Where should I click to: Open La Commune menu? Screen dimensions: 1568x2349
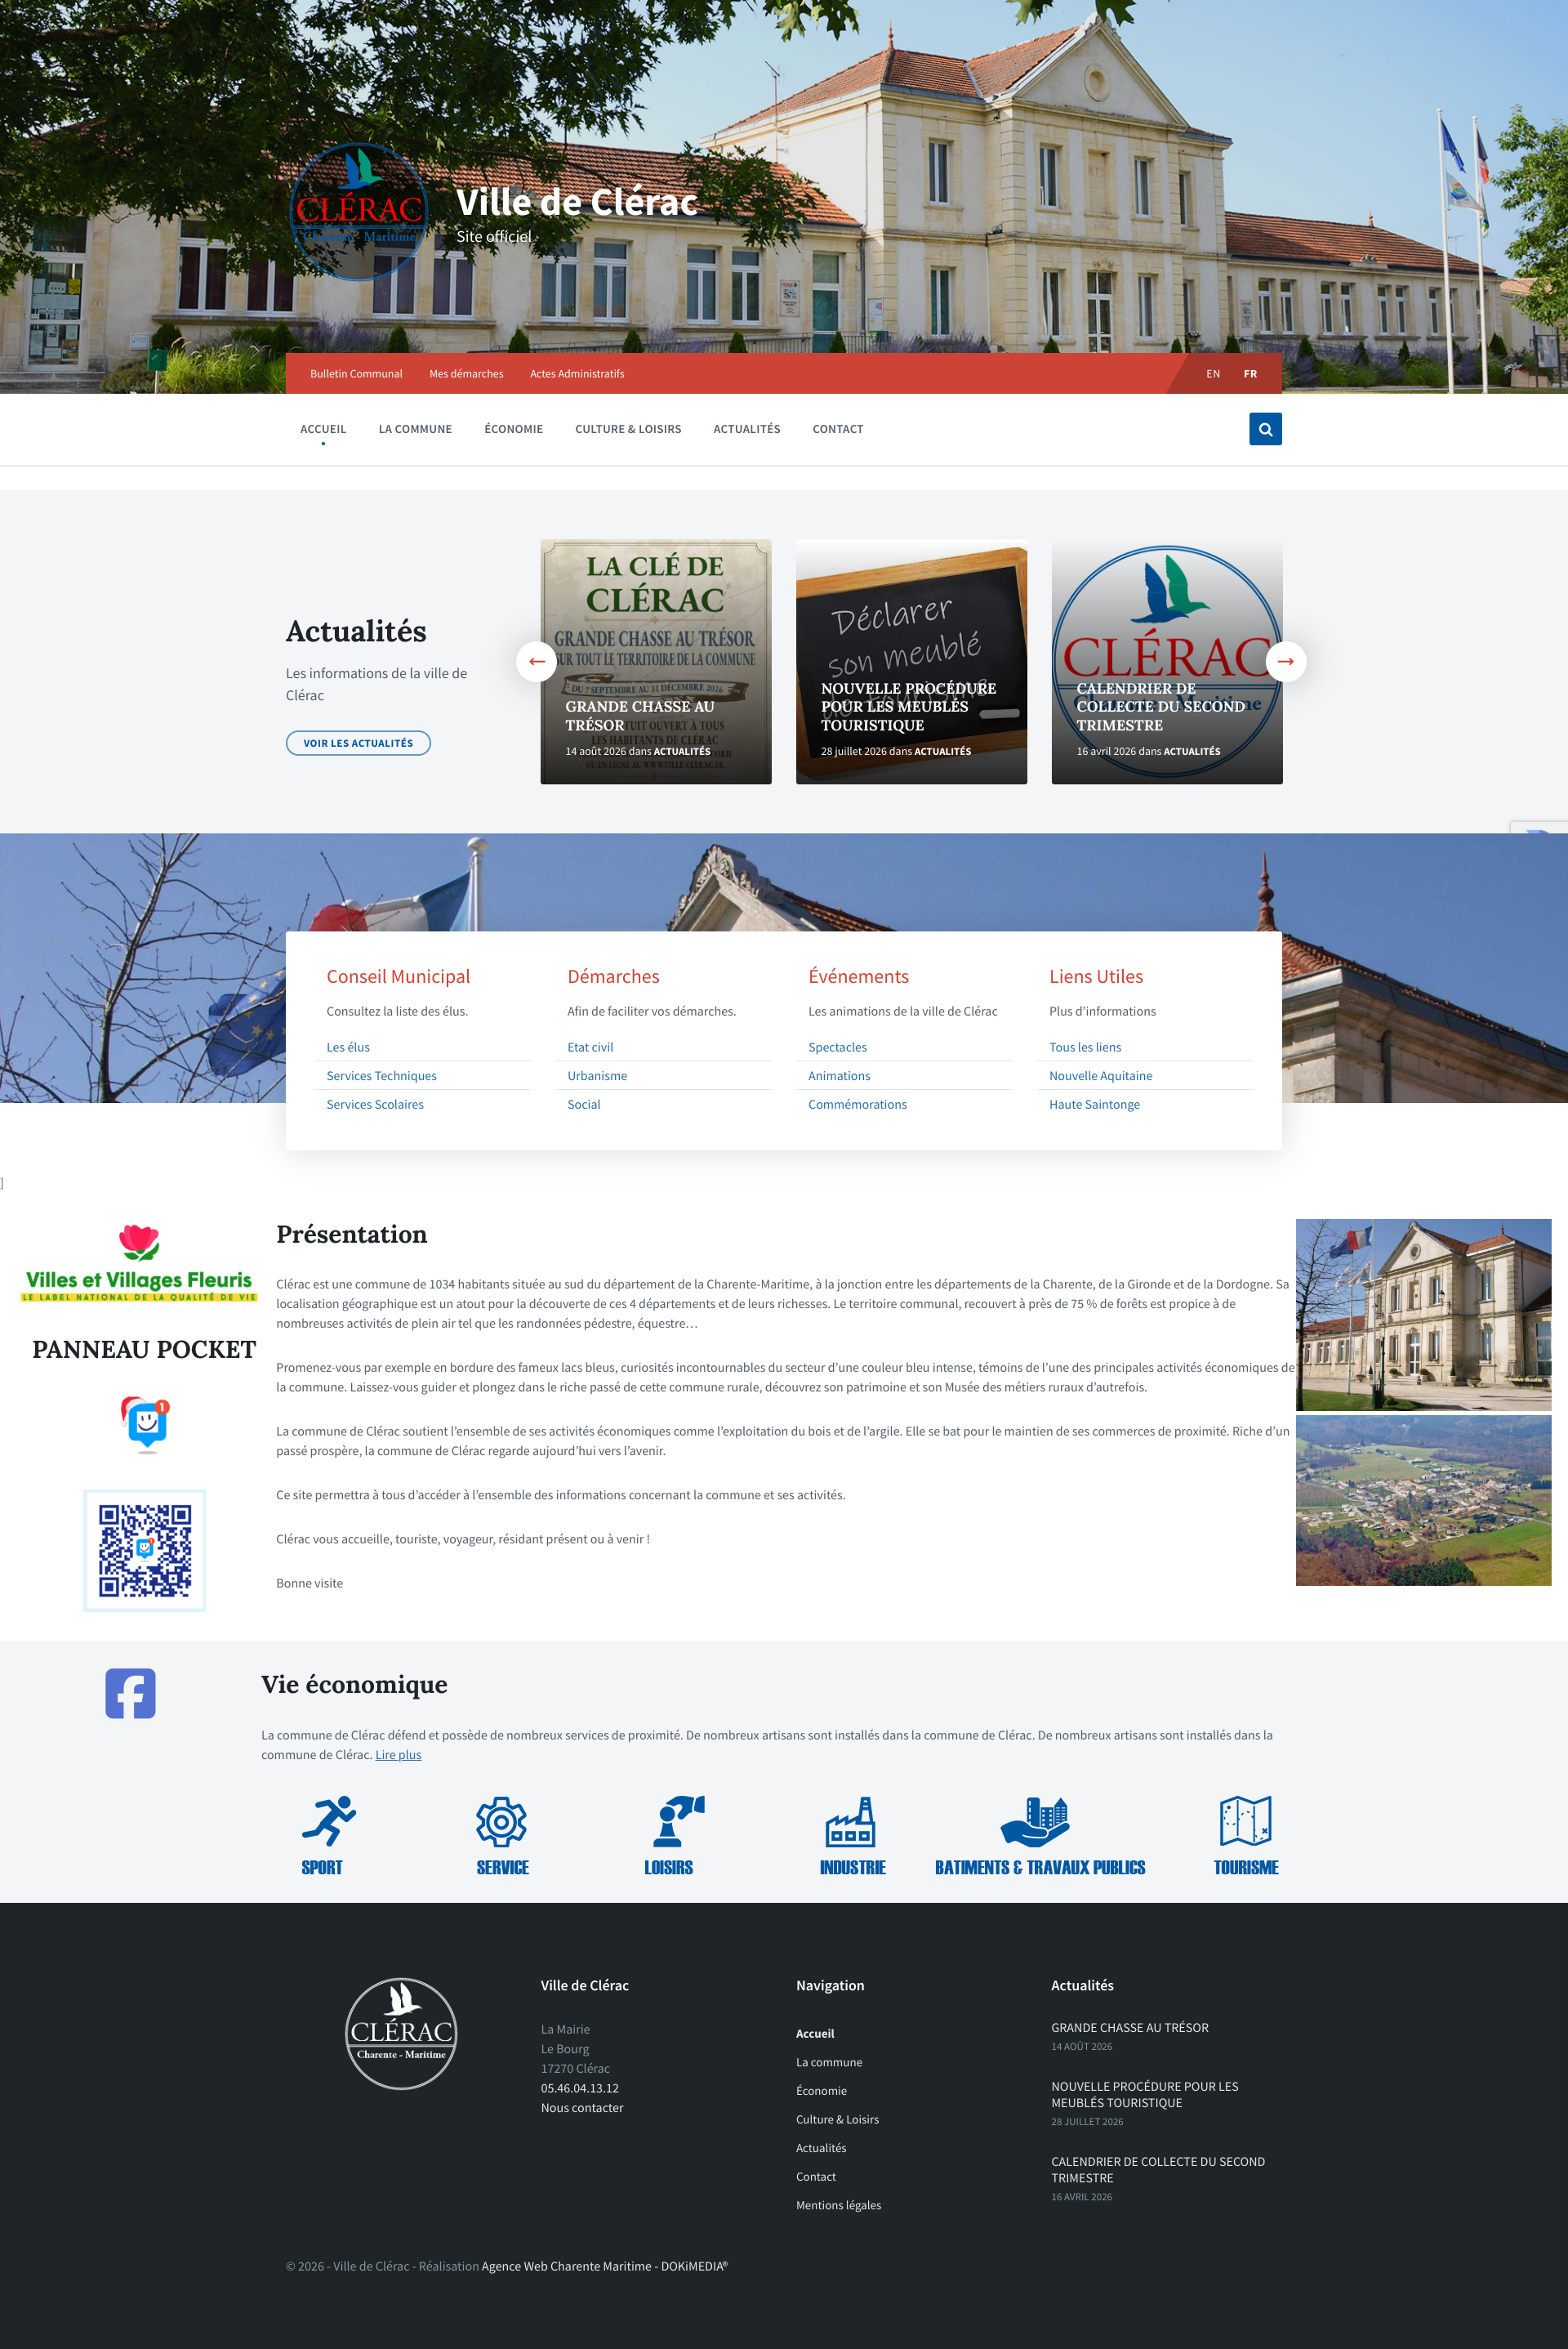pyautogui.click(x=415, y=429)
